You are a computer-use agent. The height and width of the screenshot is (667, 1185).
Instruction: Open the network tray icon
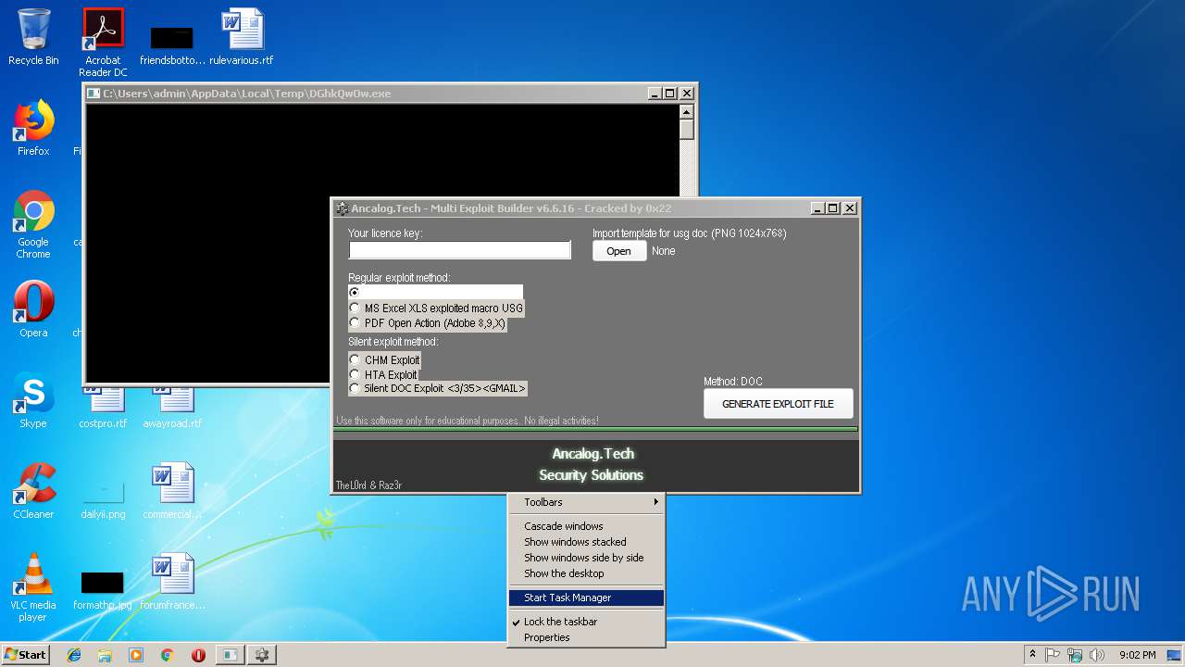[1075, 655]
